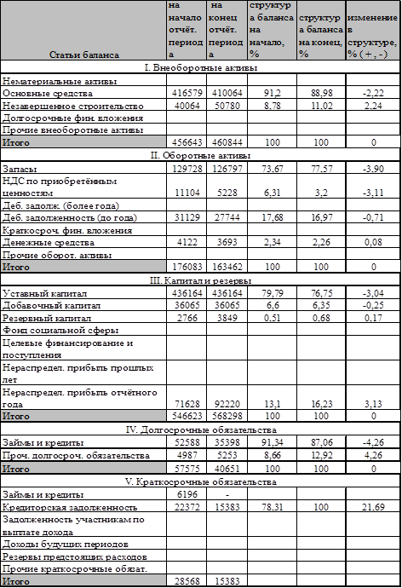Select the 'Денежные средства' row label

49,243
